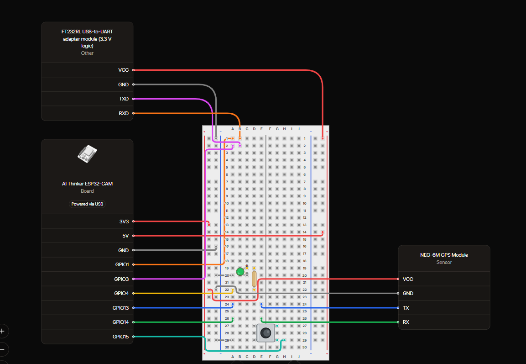Image resolution: width=526 pixels, height=364 pixels.
Task: Click the FT232RL USB-to-UART adapter title
Action: pos(87,39)
